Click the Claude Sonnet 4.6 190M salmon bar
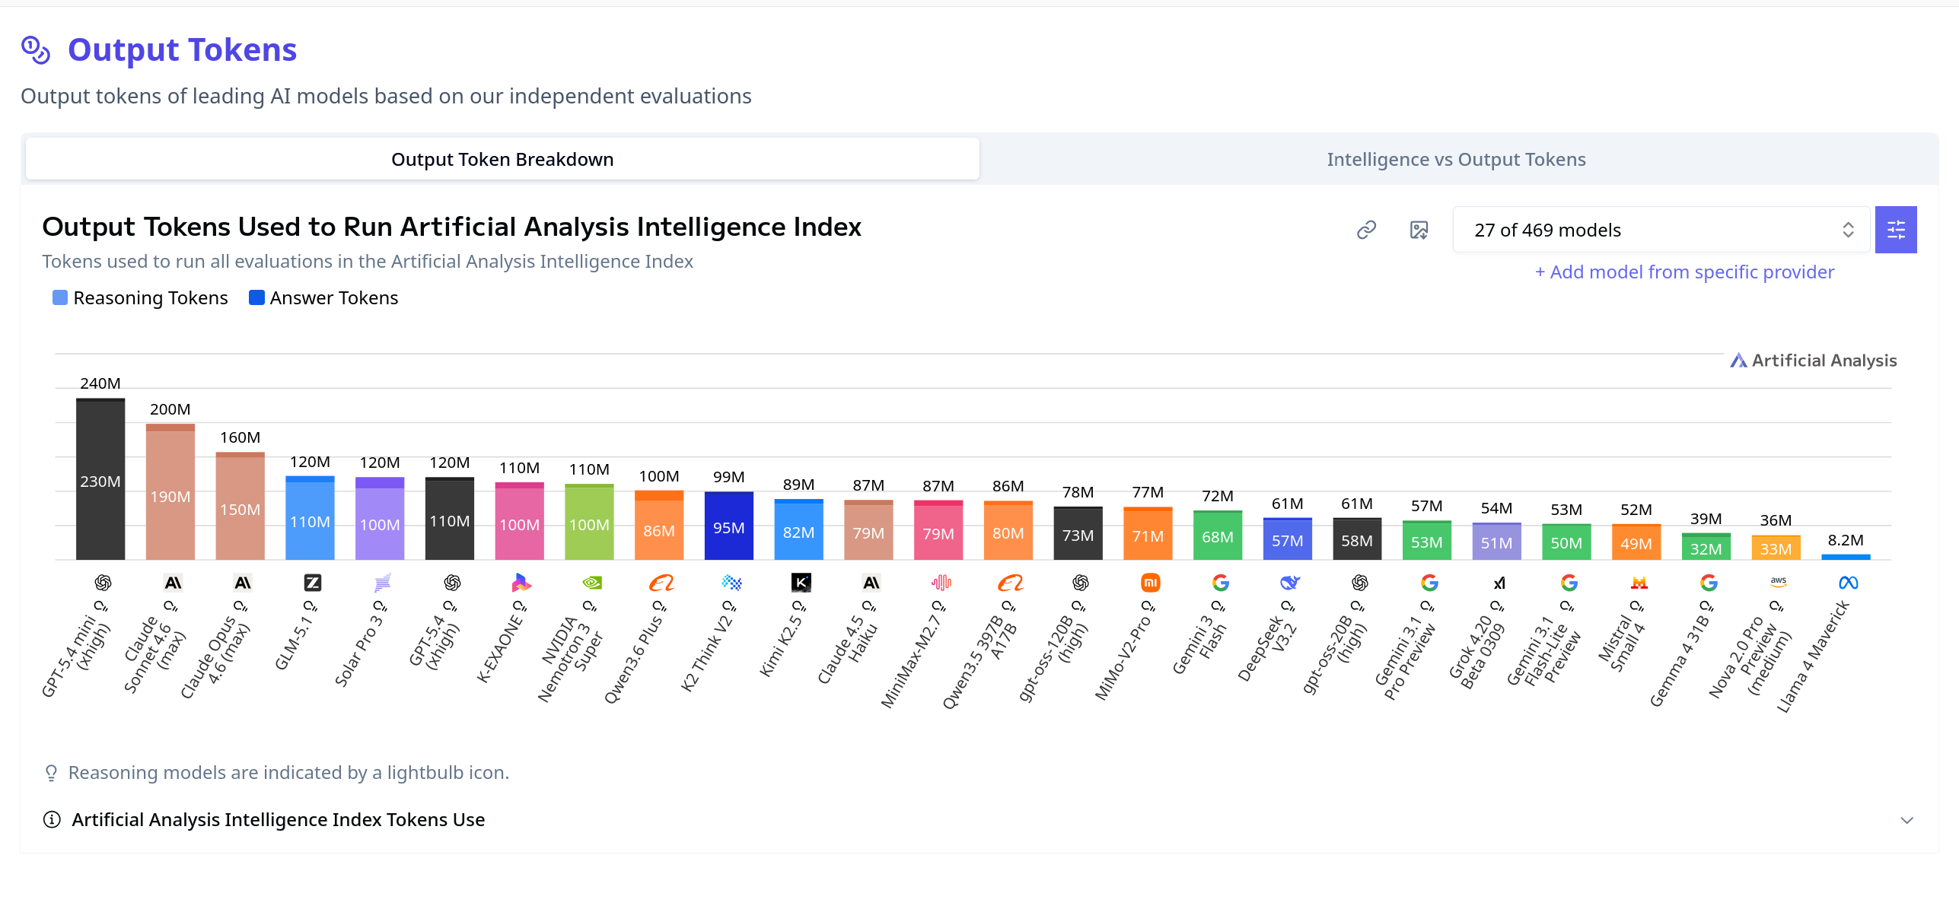 (170, 496)
